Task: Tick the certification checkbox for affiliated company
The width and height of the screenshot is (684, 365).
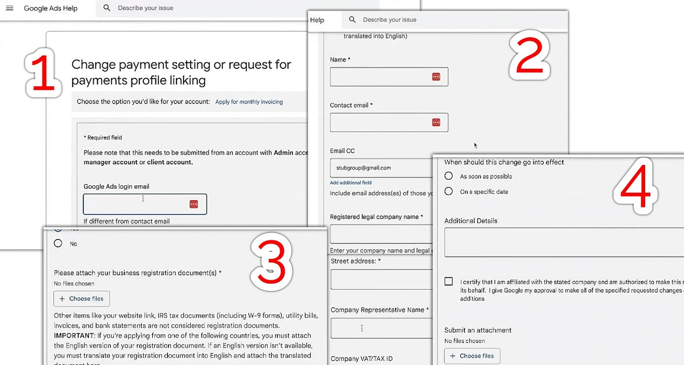Action: click(x=448, y=281)
